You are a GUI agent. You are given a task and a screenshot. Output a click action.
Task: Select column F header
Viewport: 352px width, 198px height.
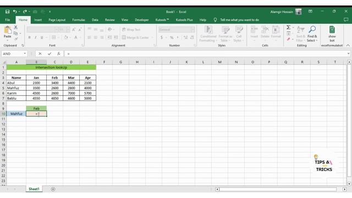(x=104, y=62)
